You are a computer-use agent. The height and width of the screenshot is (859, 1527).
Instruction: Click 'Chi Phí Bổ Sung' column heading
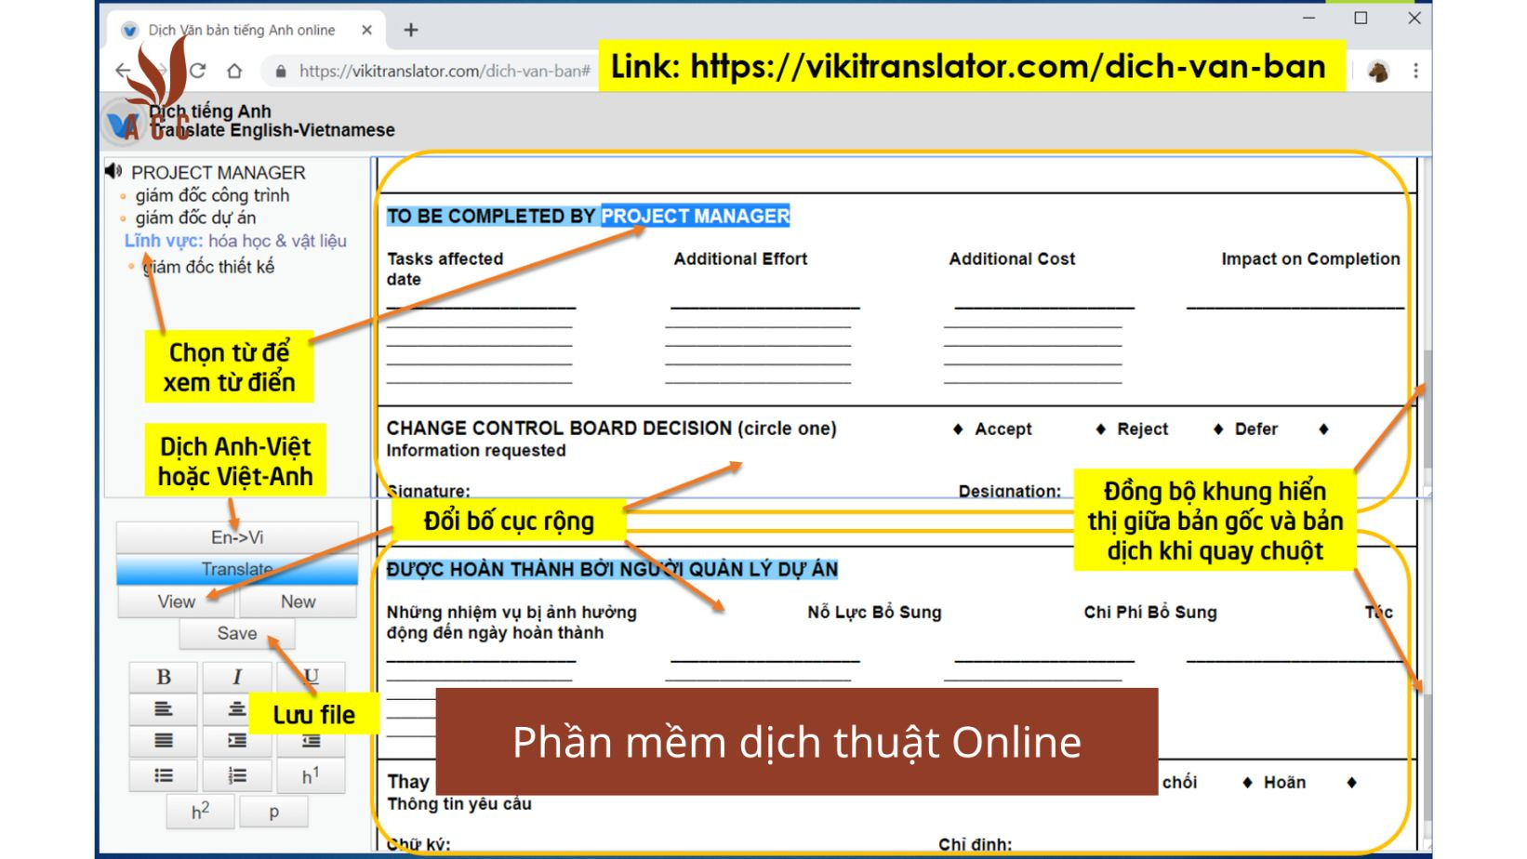(x=1150, y=612)
